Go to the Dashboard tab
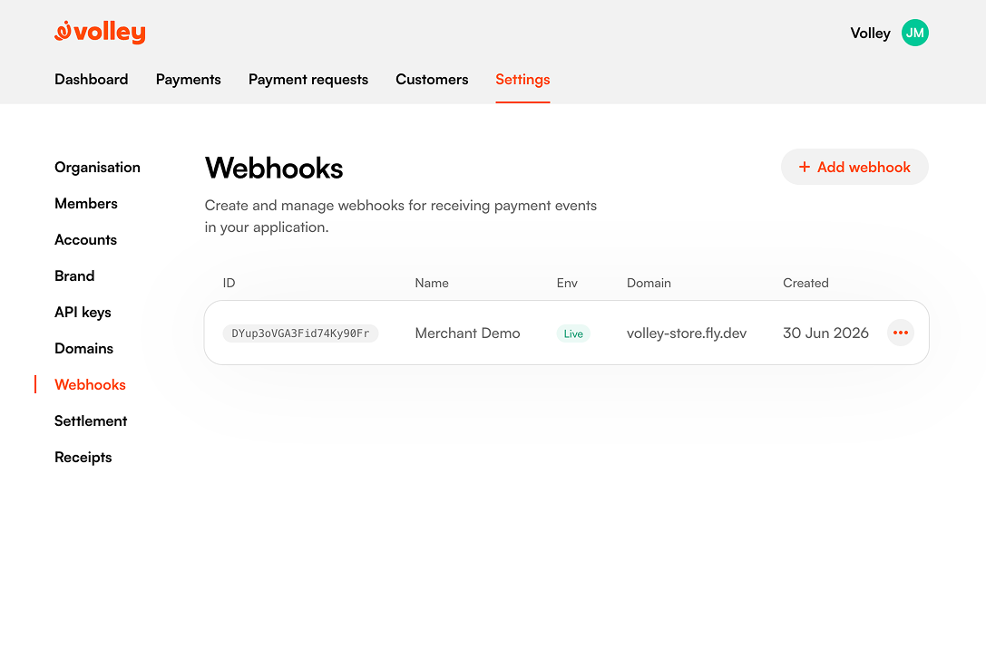986x647 pixels. pyautogui.click(x=92, y=79)
